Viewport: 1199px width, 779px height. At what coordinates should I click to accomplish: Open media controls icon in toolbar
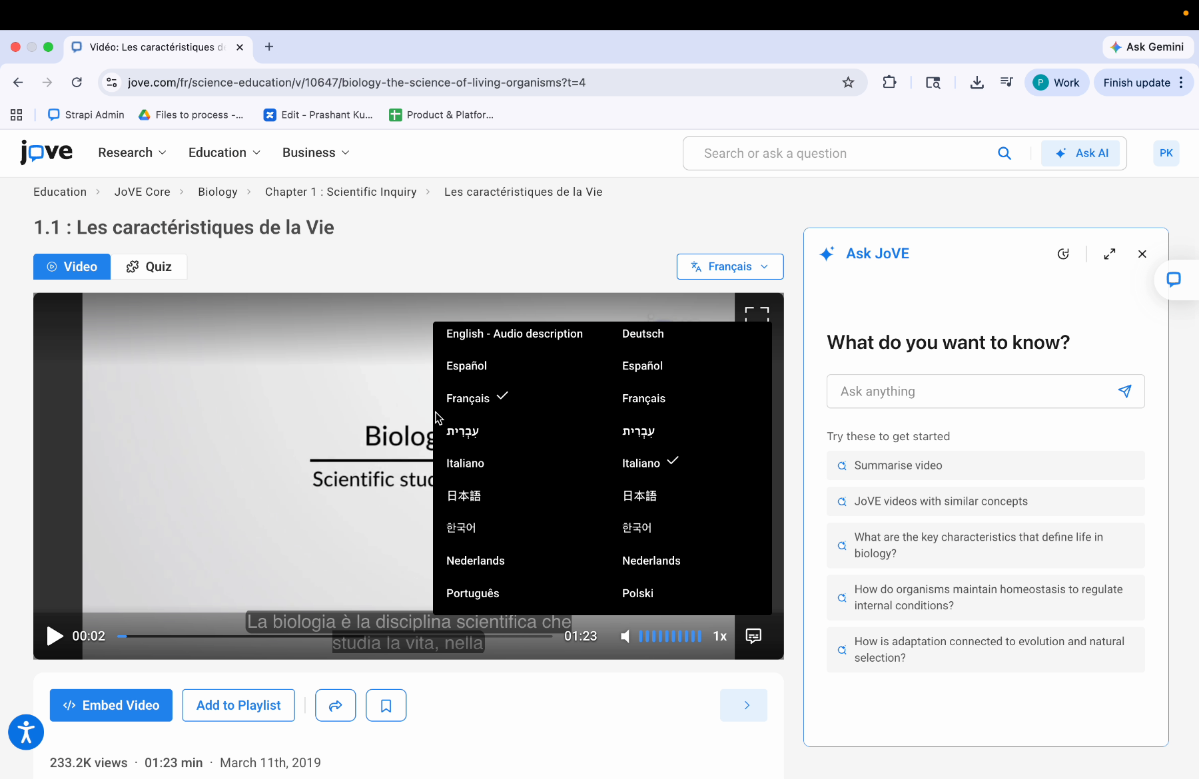1006,83
